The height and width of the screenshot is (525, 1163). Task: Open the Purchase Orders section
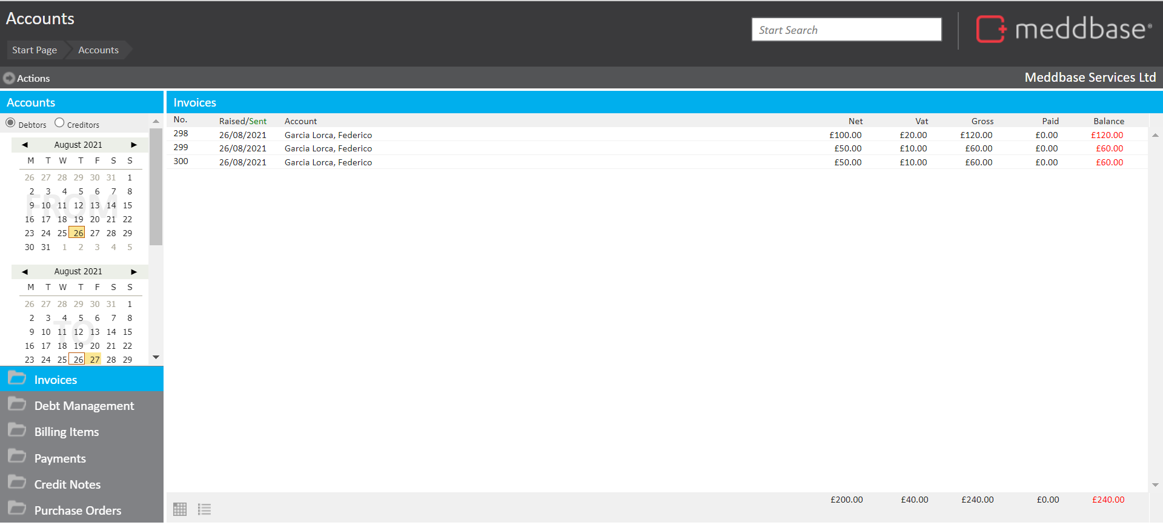78,510
